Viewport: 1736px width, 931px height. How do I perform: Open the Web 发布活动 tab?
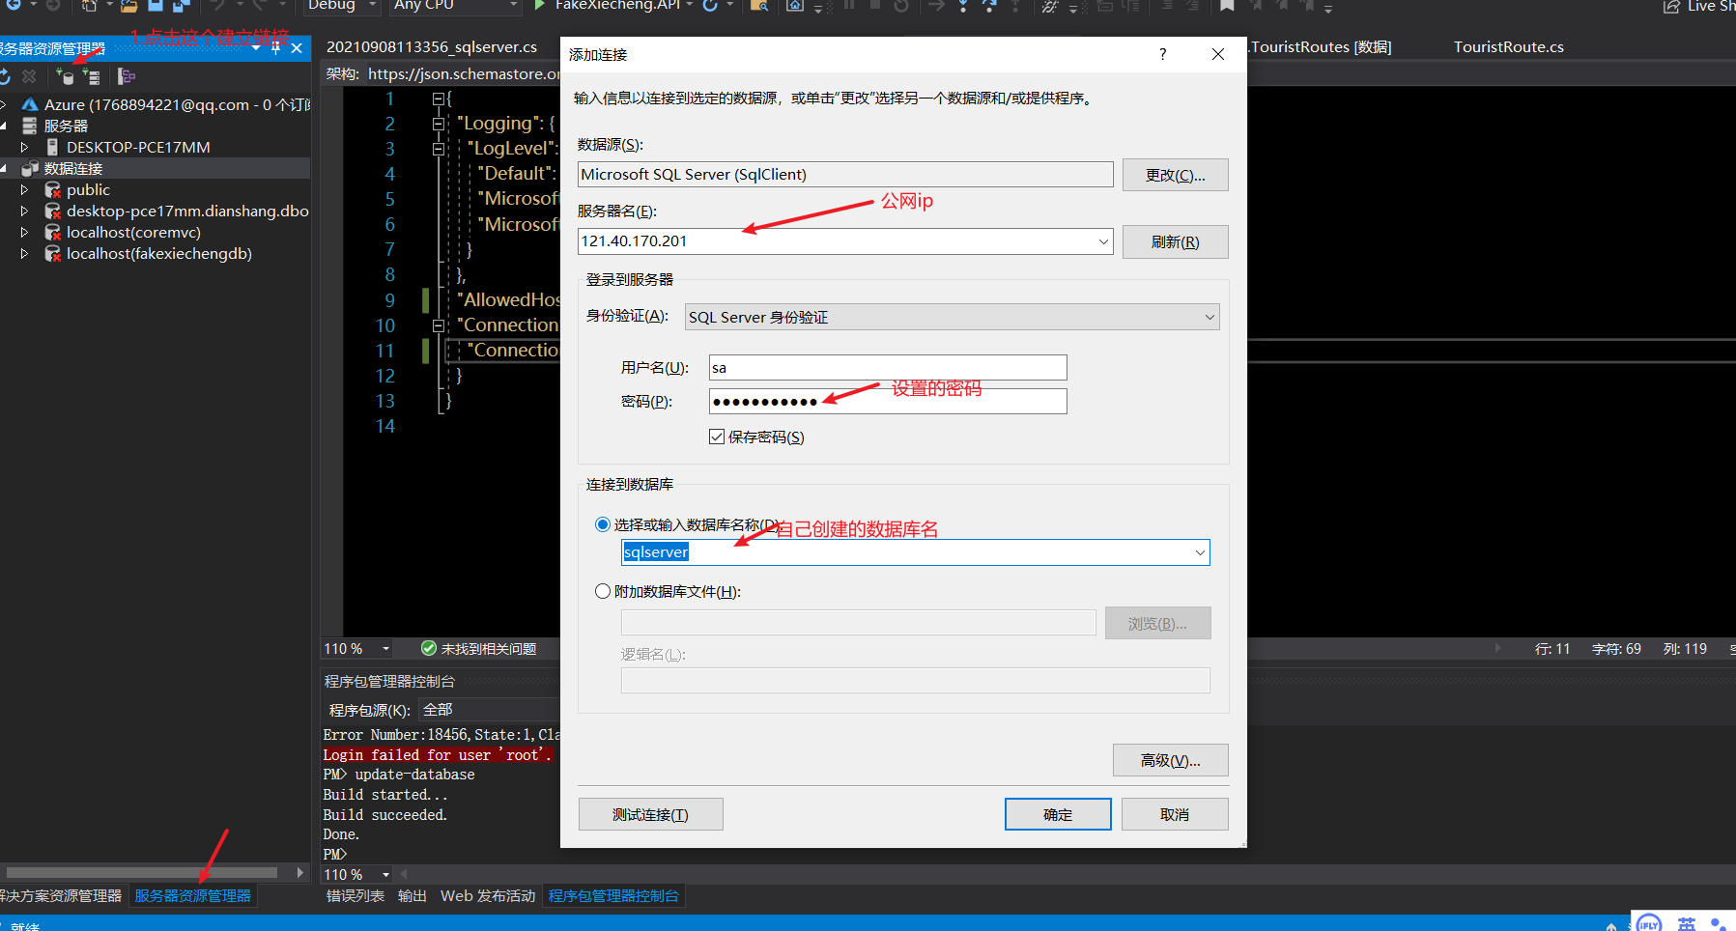pos(488,896)
